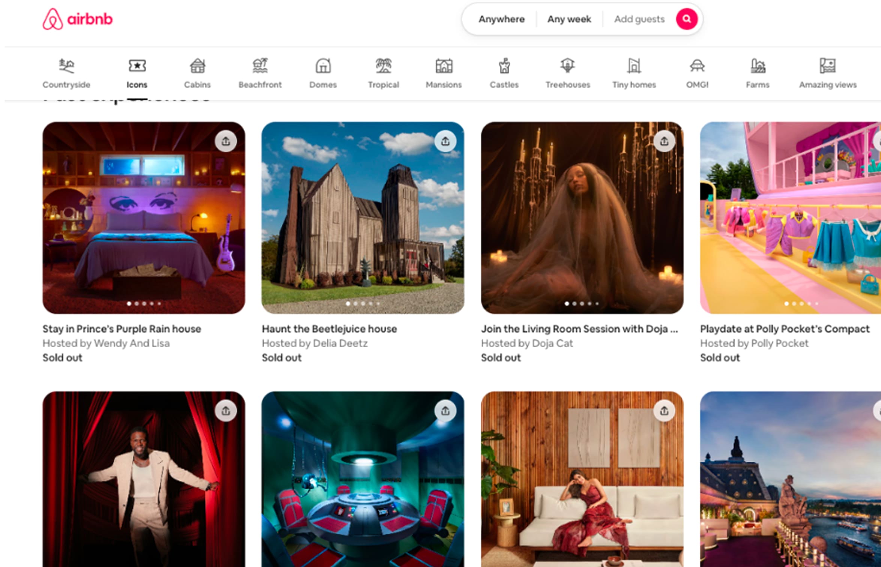Share the Doja Cat Living Room Session

coord(664,141)
